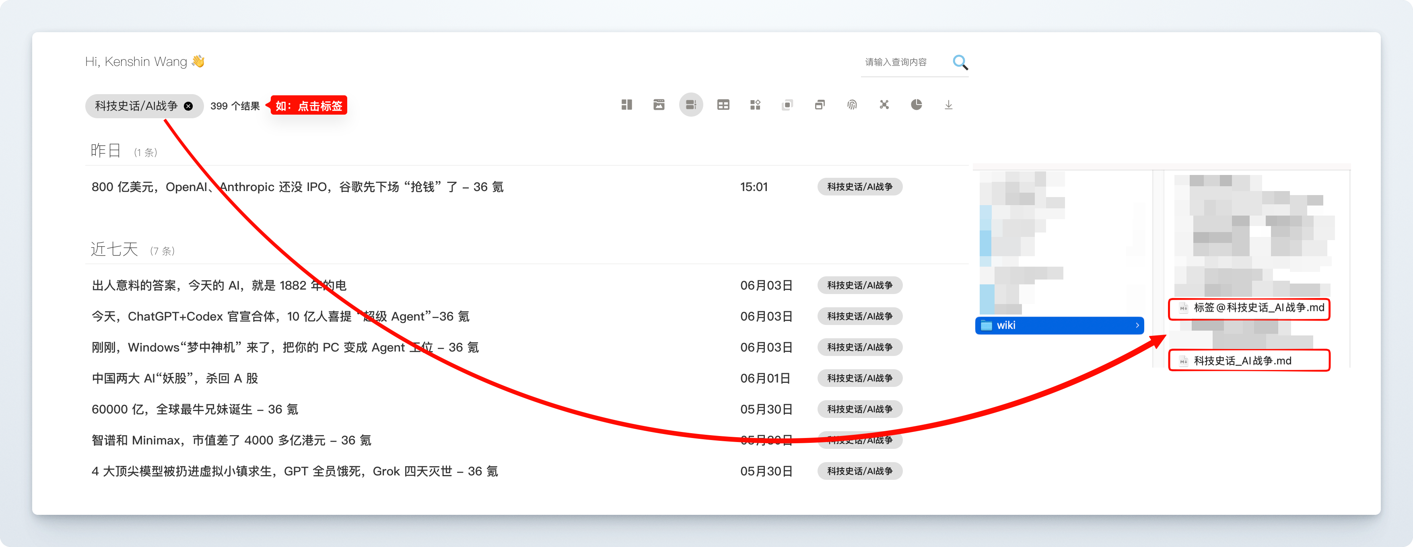Click the 昨日 section heading

tap(105, 151)
